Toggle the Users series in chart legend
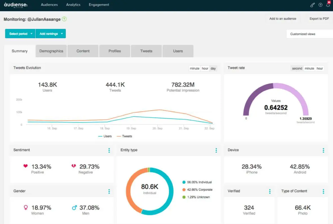Image resolution: width=333 pixels, height=224 pixels. [x=105, y=136]
